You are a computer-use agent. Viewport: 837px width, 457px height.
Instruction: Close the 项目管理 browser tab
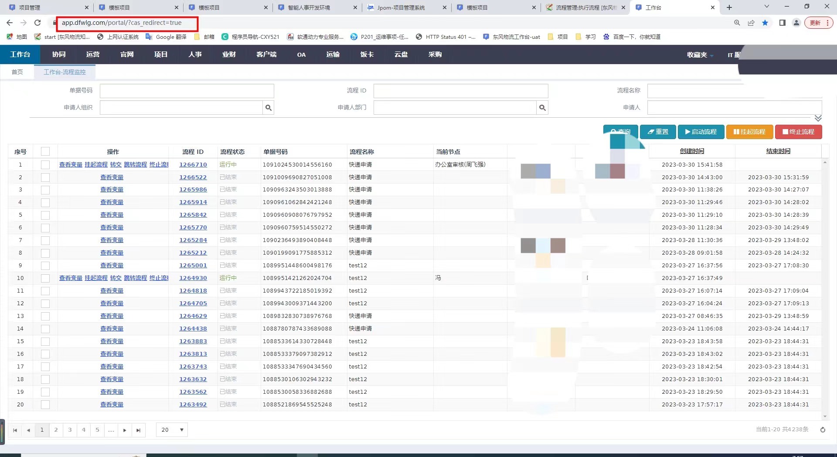click(86, 7)
